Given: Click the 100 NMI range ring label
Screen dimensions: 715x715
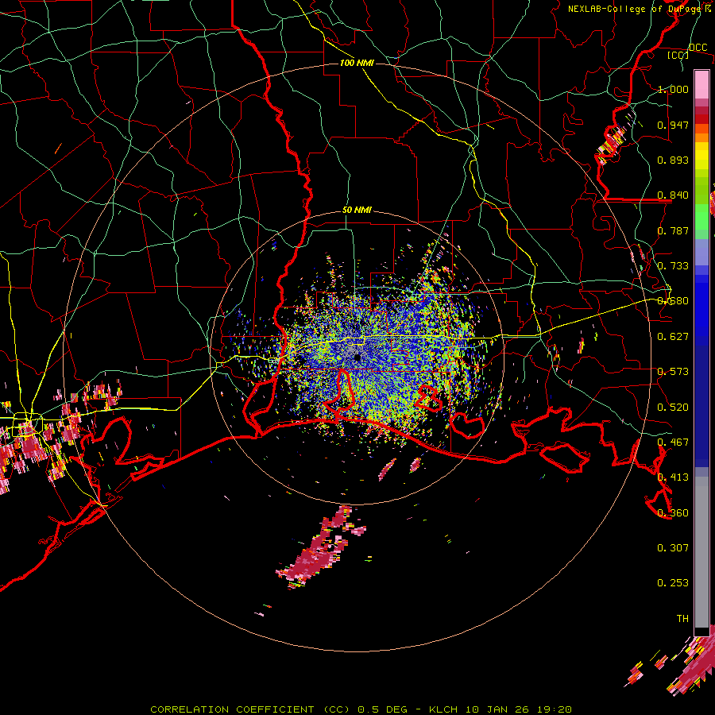Looking at the screenshot, I should [x=357, y=63].
